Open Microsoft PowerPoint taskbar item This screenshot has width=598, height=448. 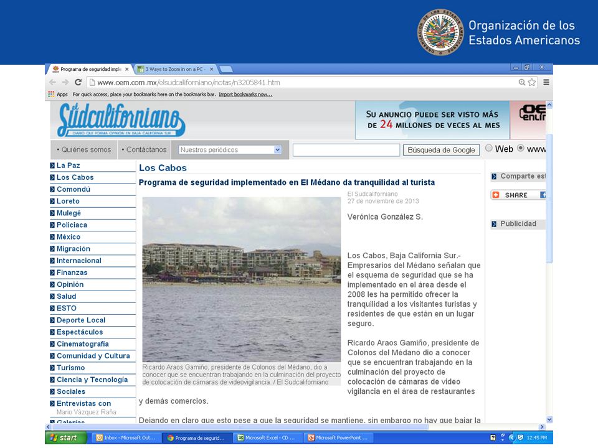338,437
